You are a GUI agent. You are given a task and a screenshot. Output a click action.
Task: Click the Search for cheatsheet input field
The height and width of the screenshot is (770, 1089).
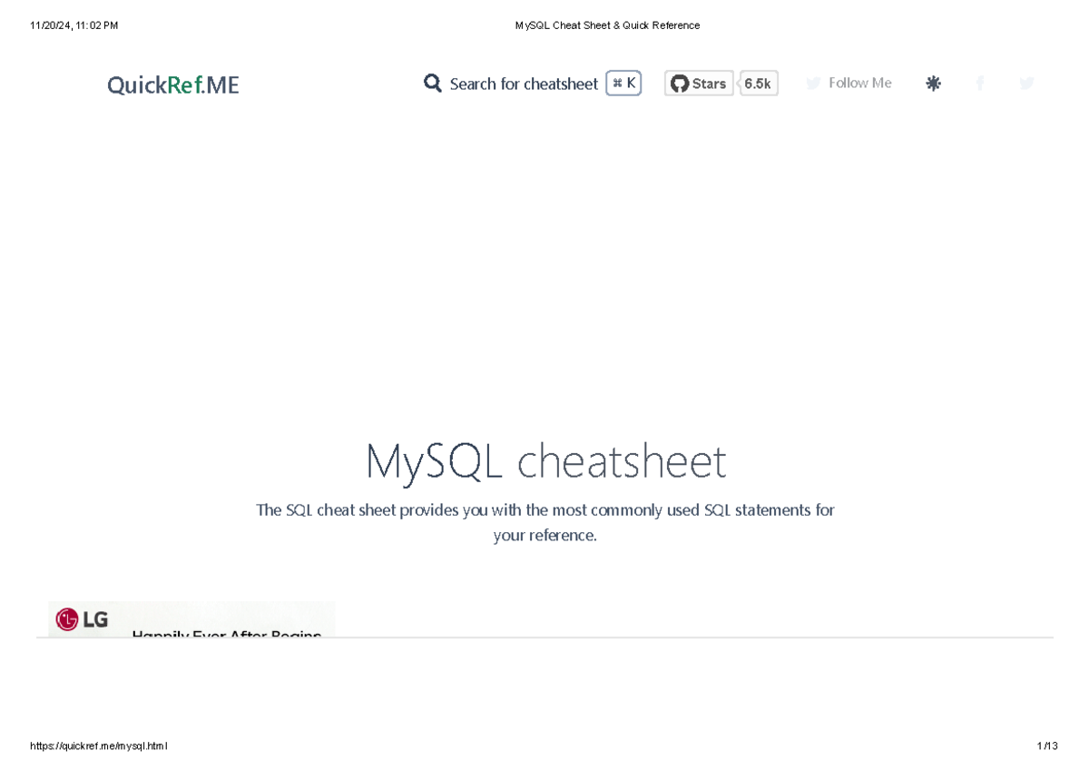pyautogui.click(x=523, y=83)
